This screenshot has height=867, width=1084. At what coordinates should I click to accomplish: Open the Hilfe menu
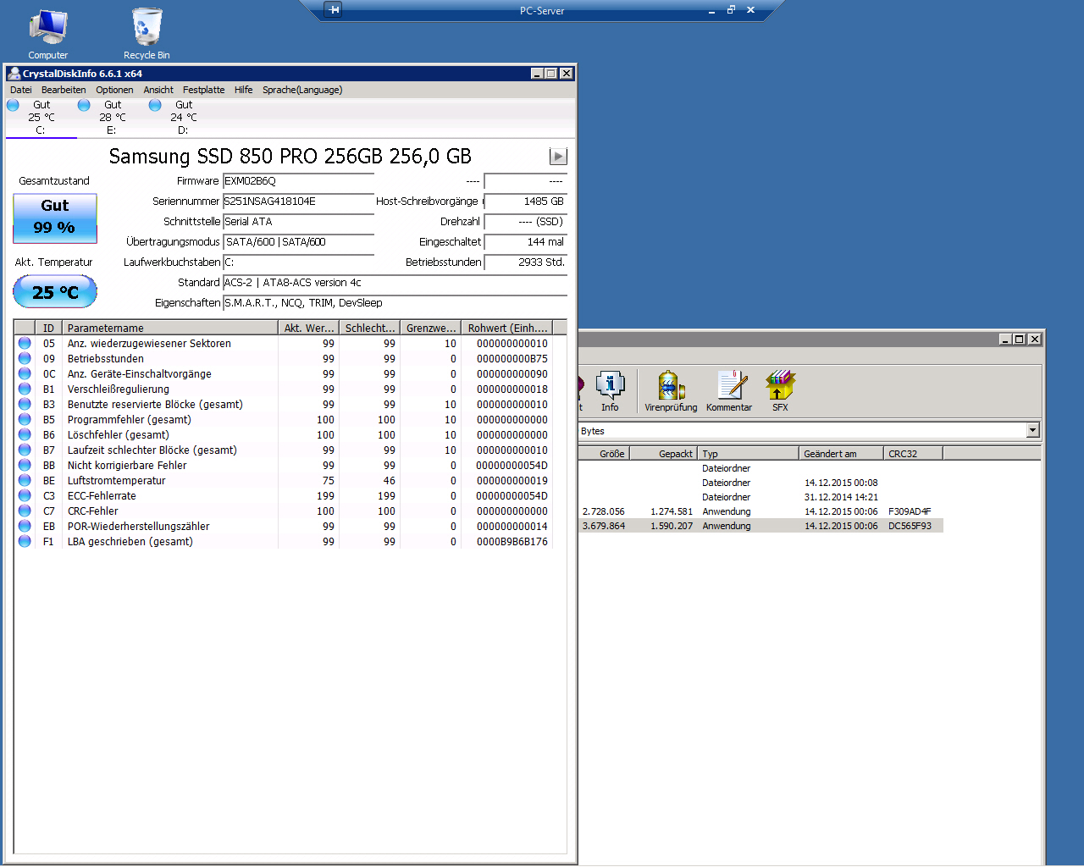(244, 90)
